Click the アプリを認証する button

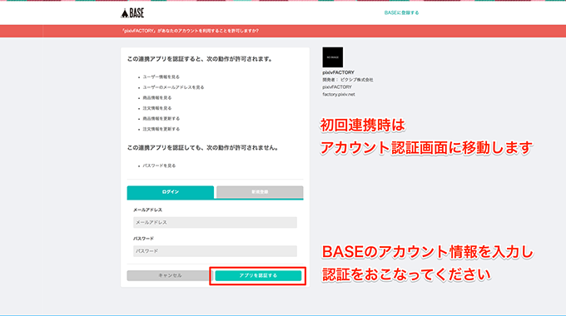click(x=258, y=275)
